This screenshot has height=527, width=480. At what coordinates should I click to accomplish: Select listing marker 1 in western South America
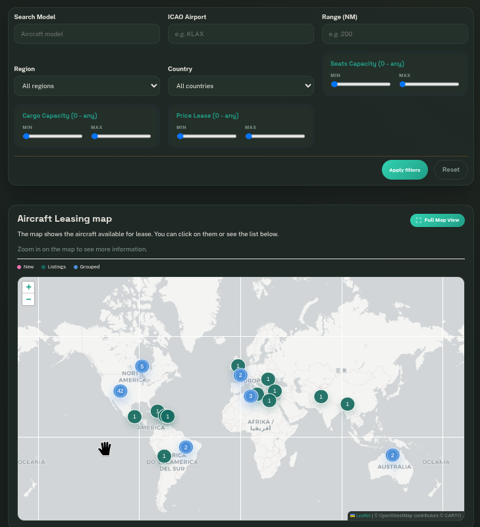click(x=164, y=456)
